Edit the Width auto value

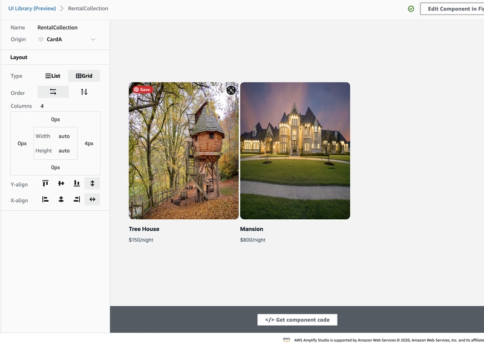point(64,136)
